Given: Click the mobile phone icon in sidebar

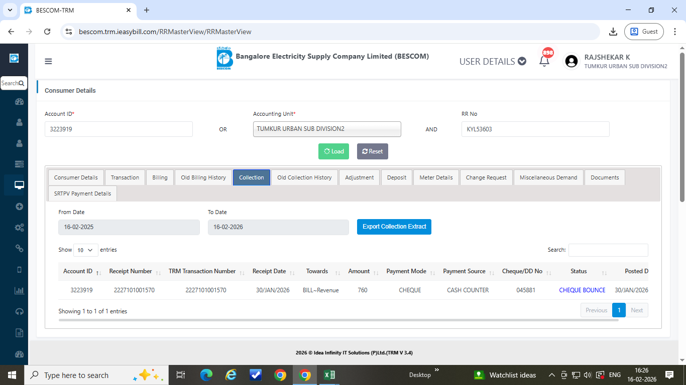Looking at the screenshot, I should [20, 270].
